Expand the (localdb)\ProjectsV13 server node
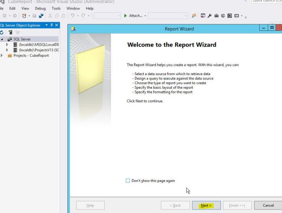The width and height of the screenshot is (282, 213). 7,50
